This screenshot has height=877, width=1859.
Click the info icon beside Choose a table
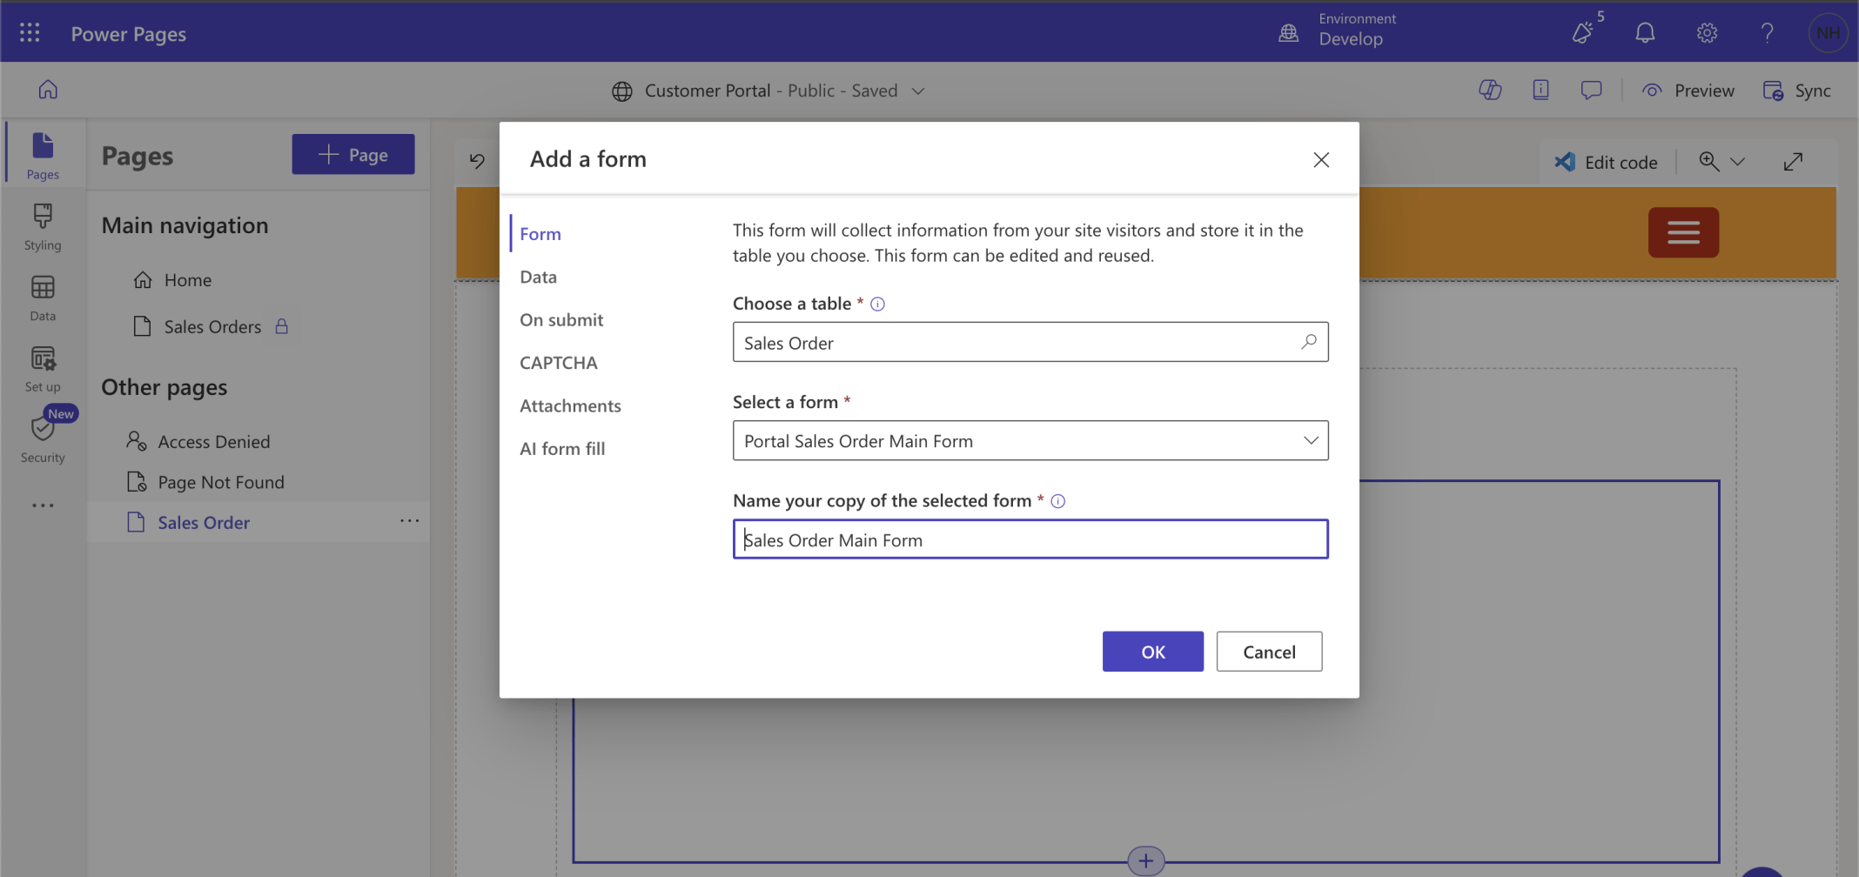pyautogui.click(x=877, y=304)
